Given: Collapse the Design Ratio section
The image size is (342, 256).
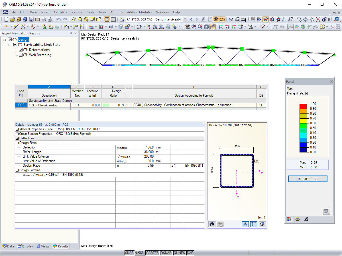Looking at the screenshot, I should coord(17,143).
